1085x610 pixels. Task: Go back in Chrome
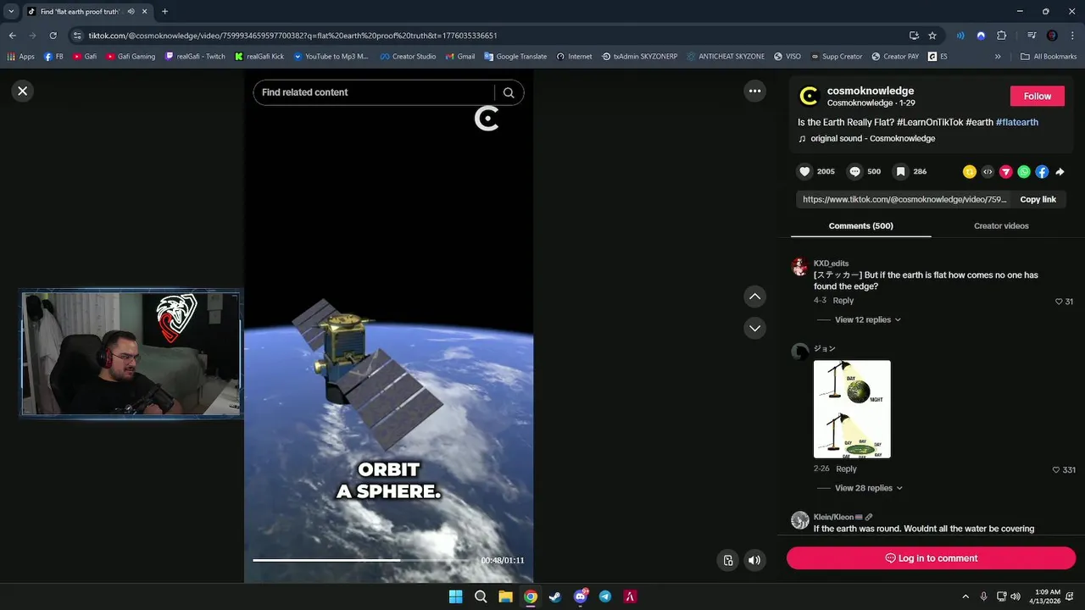pos(12,36)
